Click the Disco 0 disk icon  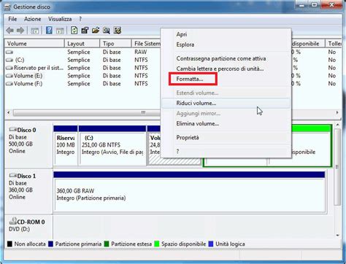point(12,130)
